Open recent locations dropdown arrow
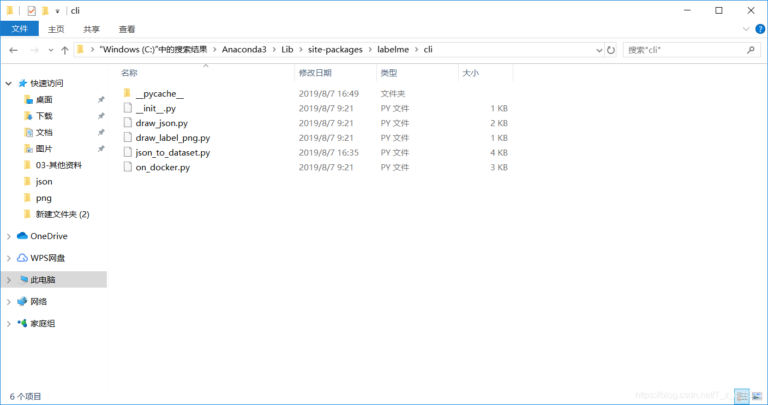The height and width of the screenshot is (405, 768). click(x=51, y=50)
